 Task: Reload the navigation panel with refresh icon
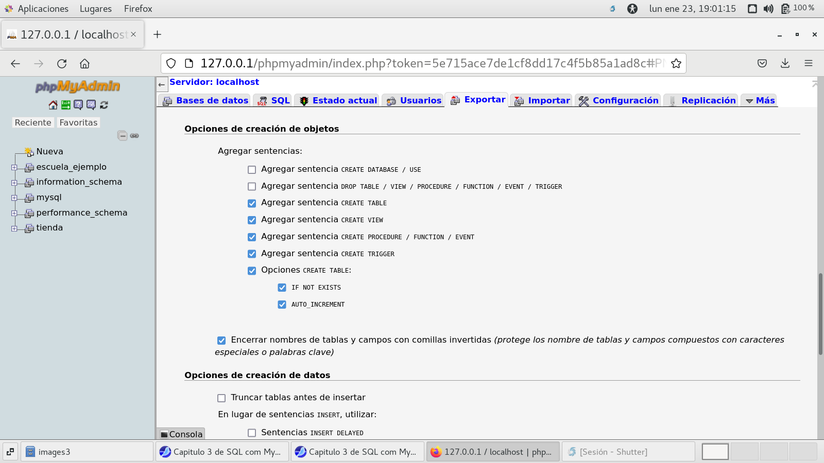pos(104,105)
